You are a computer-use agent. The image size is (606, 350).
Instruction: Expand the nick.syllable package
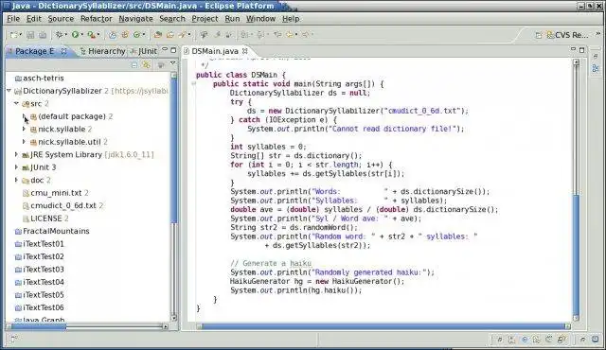point(24,129)
